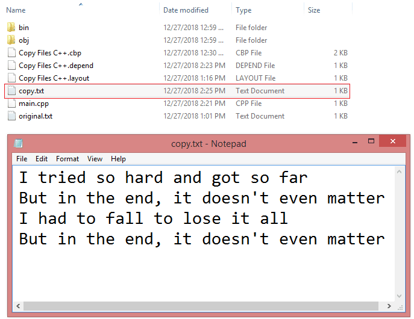This screenshot has height=319, width=414.
Task: Click the Copy Files C++.depend file icon
Action: (11, 66)
